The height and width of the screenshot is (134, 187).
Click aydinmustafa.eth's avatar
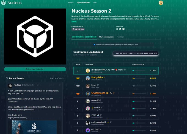click(x=88, y=123)
